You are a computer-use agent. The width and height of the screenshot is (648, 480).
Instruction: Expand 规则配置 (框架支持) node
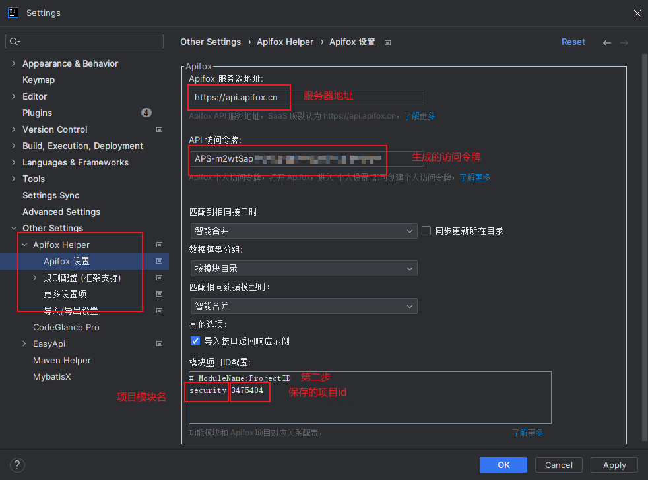tap(35, 278)
